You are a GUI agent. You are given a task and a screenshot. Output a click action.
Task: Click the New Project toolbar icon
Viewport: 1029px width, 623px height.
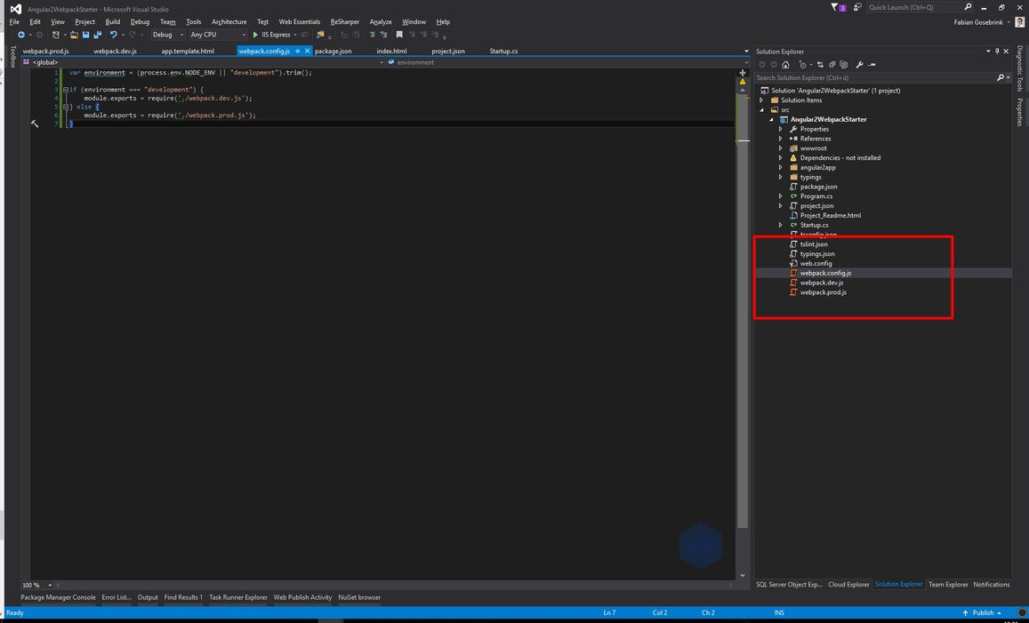click(56, 35)
